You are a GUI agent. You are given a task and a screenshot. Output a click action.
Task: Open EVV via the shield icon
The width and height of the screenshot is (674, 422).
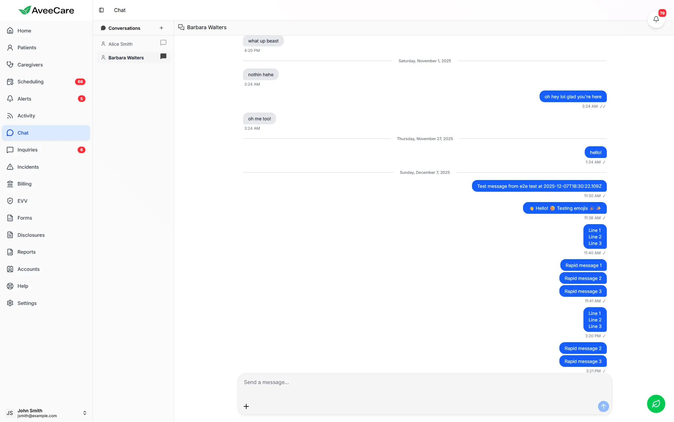click(10, 201)
